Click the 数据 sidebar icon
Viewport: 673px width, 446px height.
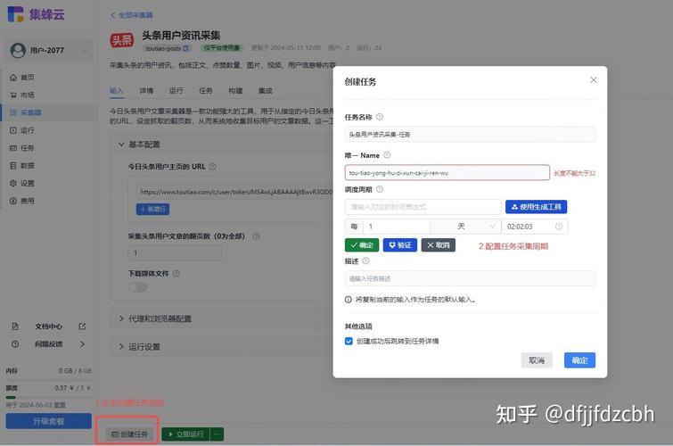coord(13,165)
